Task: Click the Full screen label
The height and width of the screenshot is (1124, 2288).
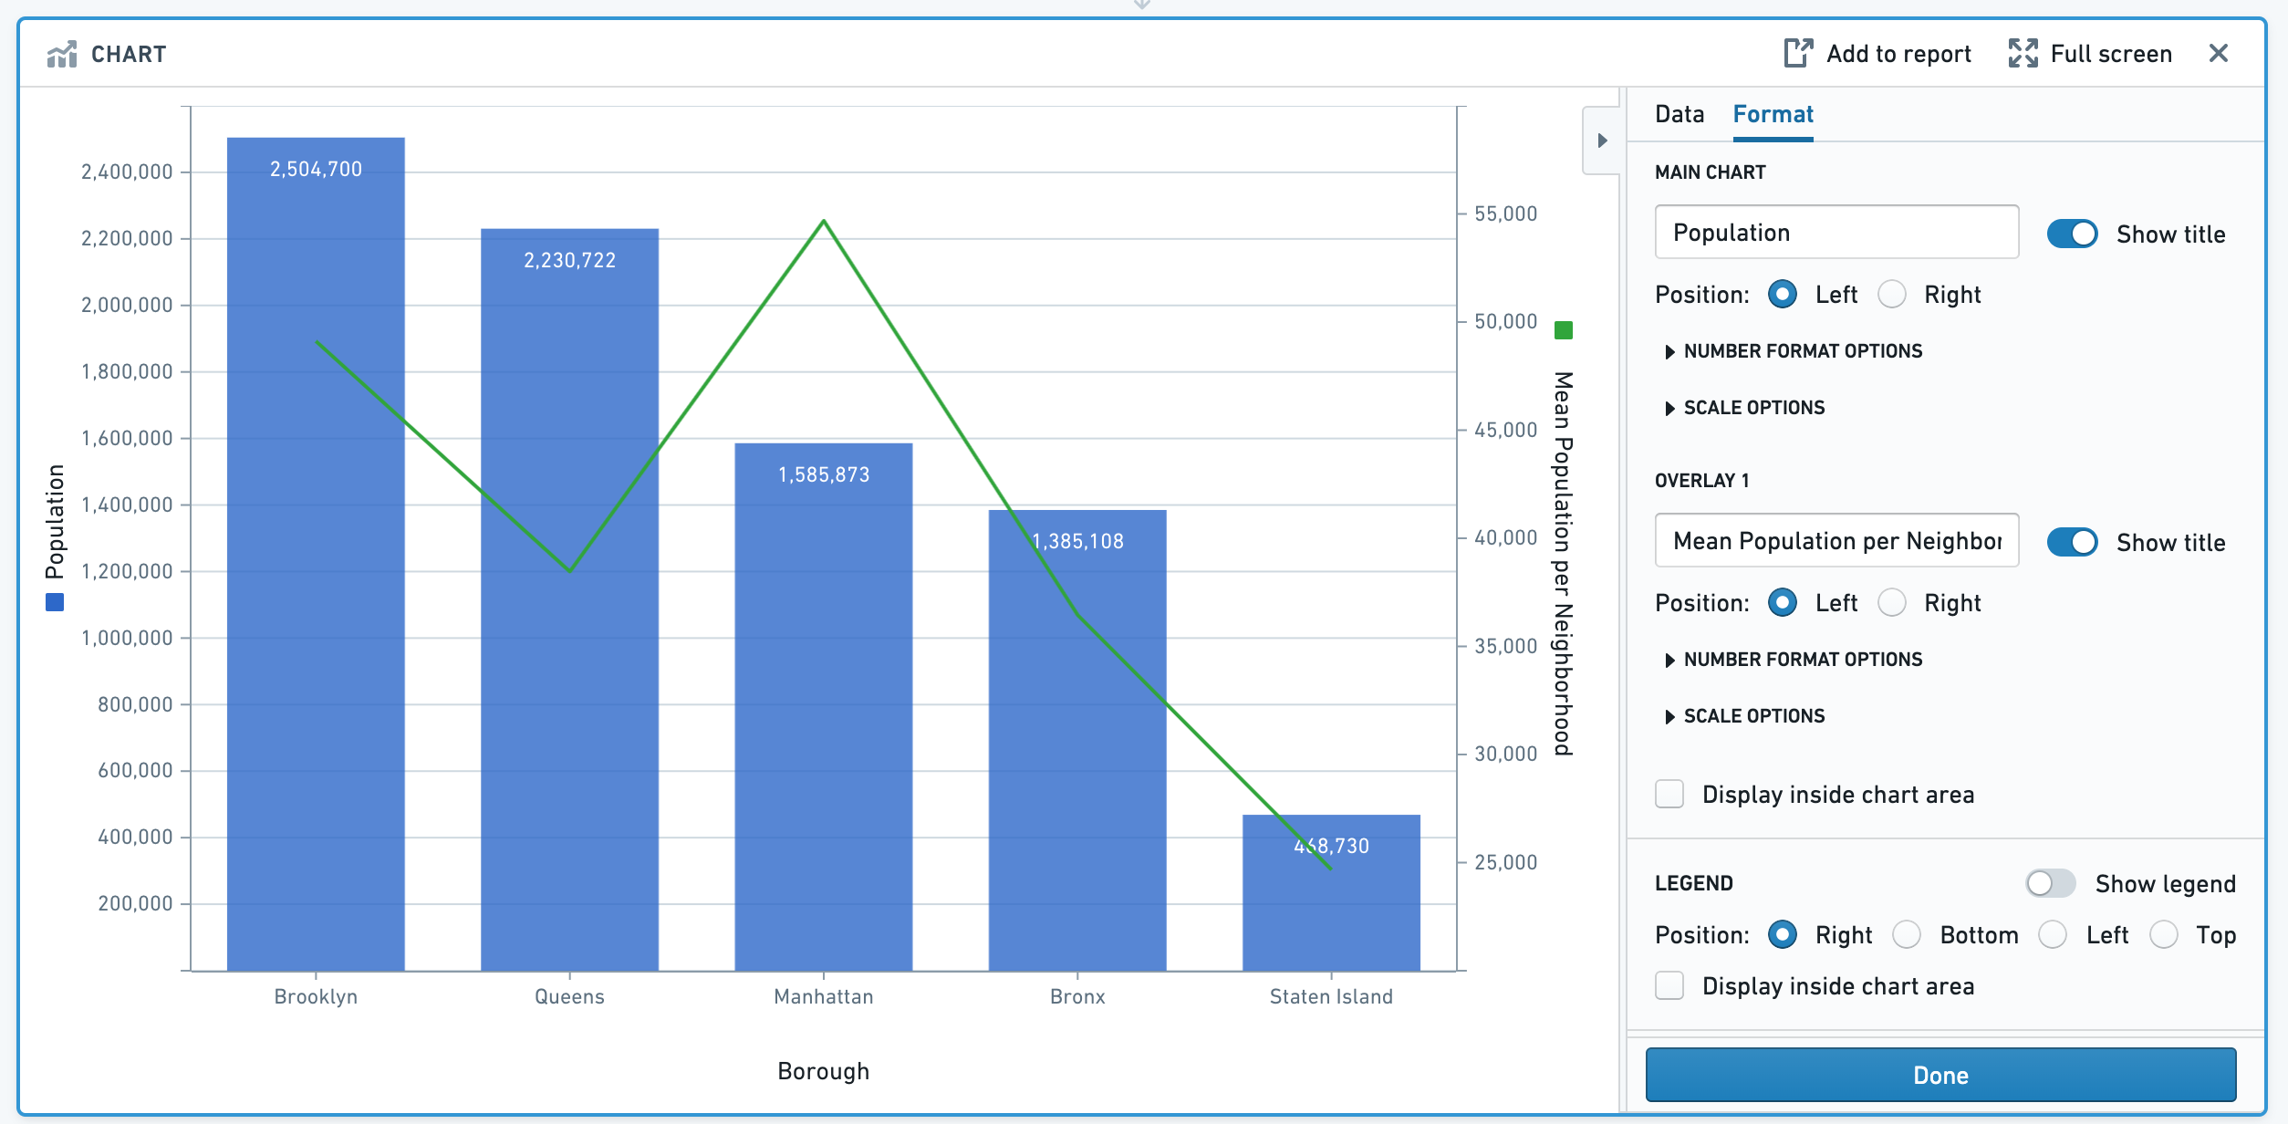Action: click(2111, 54)
